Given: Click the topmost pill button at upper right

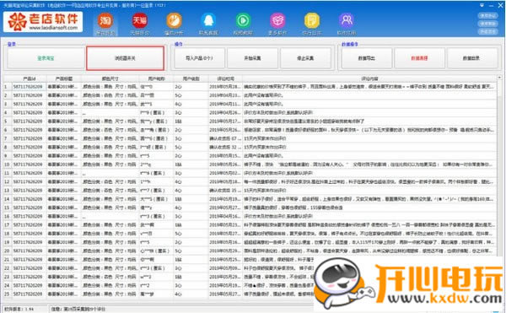Looking at the screenshot, I should point(487,16).
